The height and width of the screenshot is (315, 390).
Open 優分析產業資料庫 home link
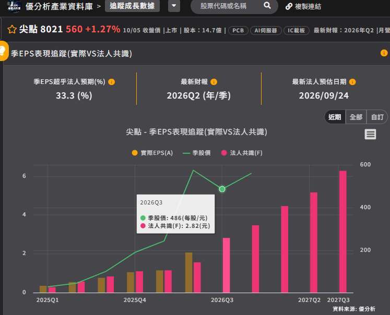click(59, 6)
